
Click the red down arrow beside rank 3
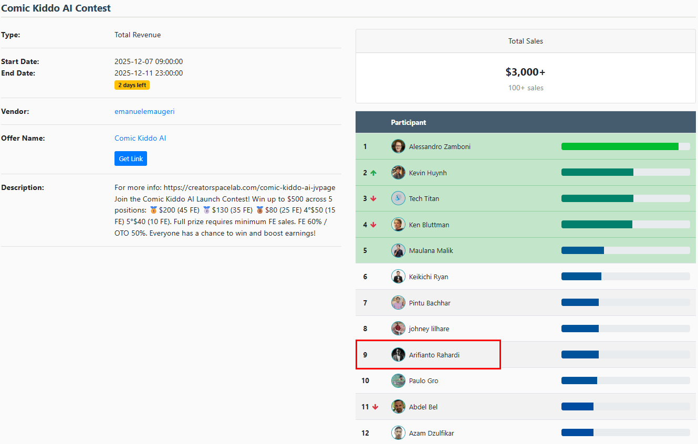tap(373, 198)
